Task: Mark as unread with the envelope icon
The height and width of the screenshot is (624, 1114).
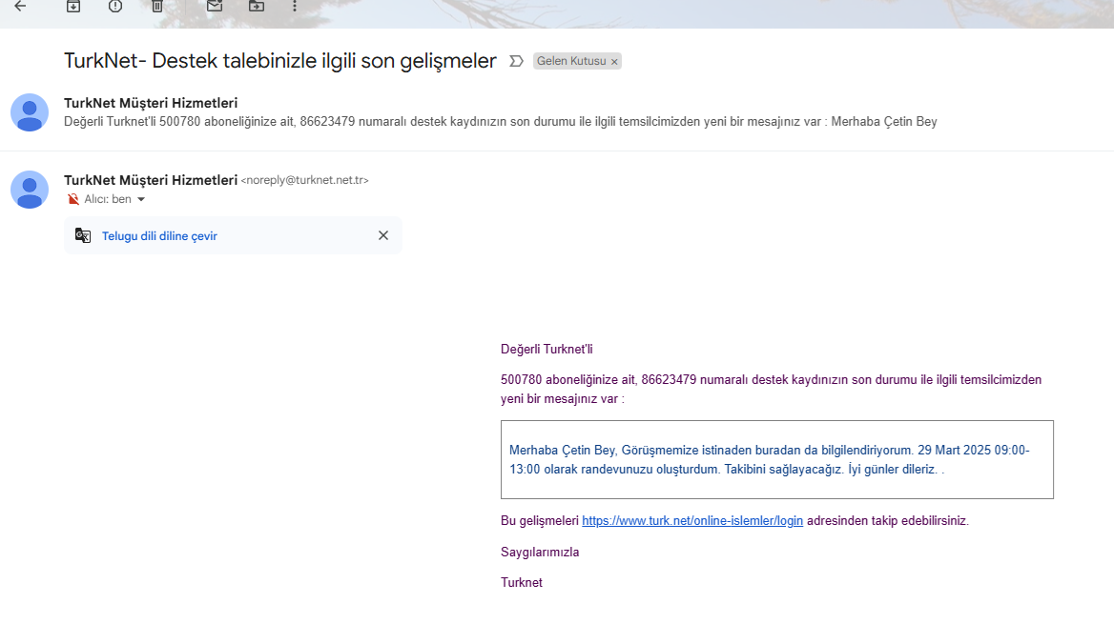Action: point(215,7)
